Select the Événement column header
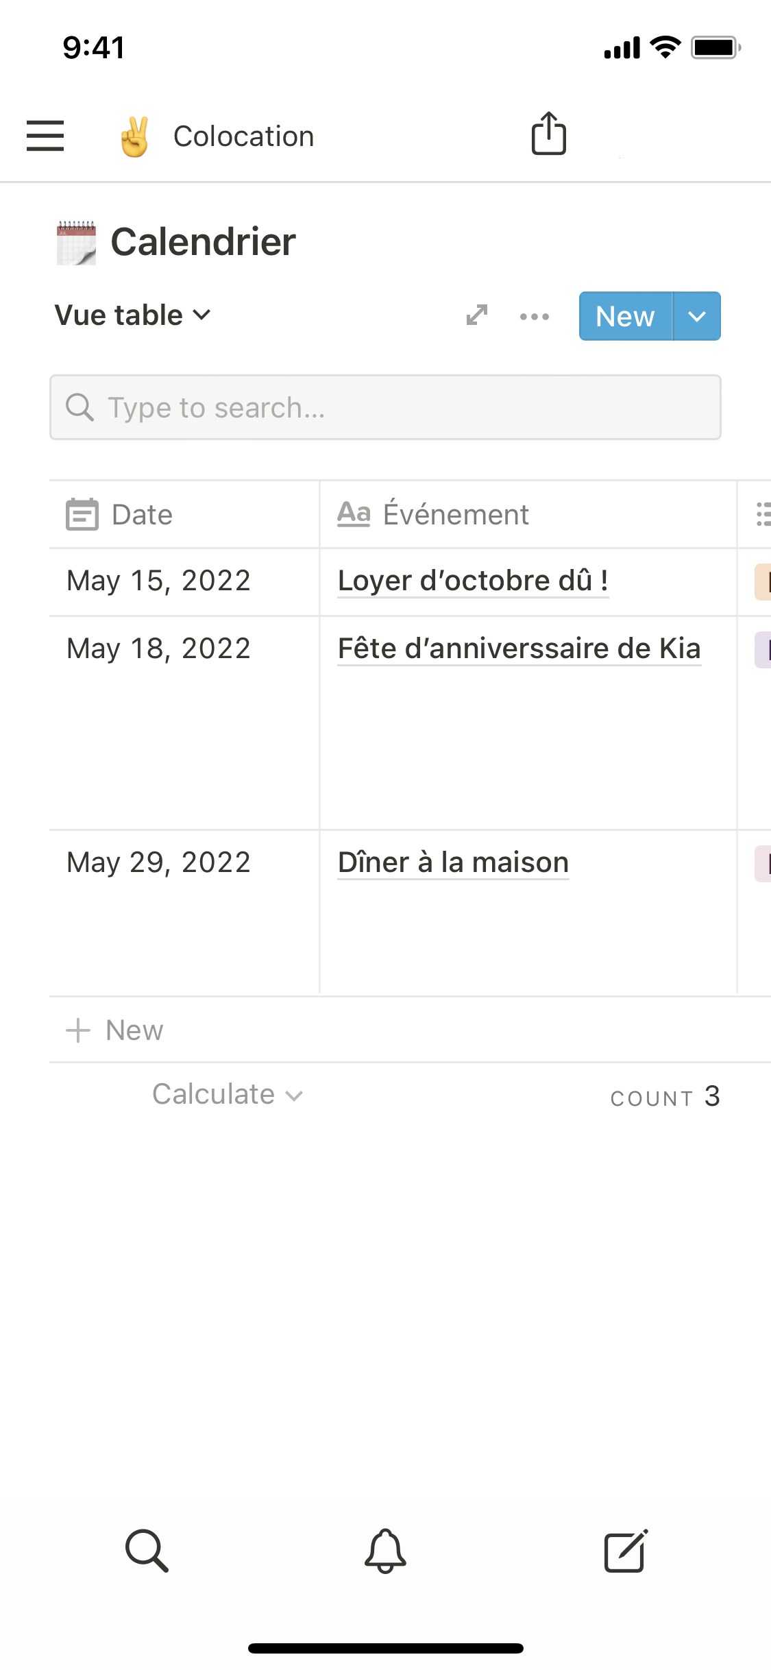The height and width of the screenshot is (1670, 771). (x=456, y=515)
